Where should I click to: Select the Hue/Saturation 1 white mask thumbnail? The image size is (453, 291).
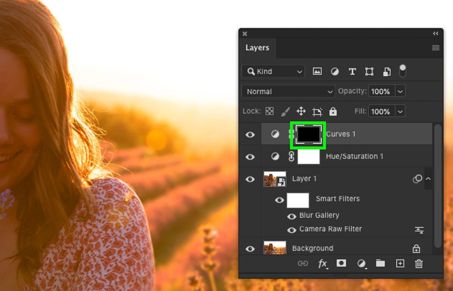point(309,156)
